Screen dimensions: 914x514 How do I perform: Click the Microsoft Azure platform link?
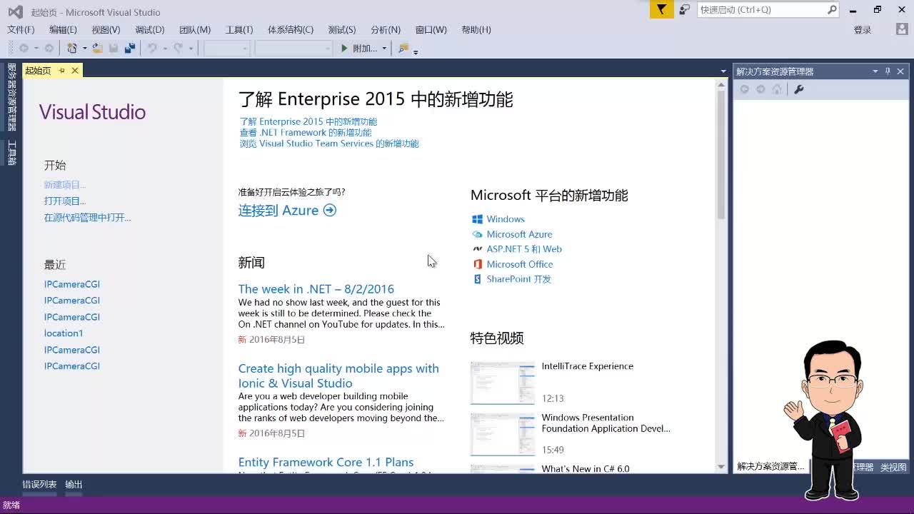point(519,234)
